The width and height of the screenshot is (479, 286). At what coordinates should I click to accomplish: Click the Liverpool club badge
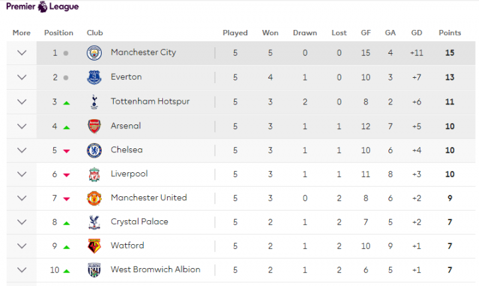click(94, 174)
